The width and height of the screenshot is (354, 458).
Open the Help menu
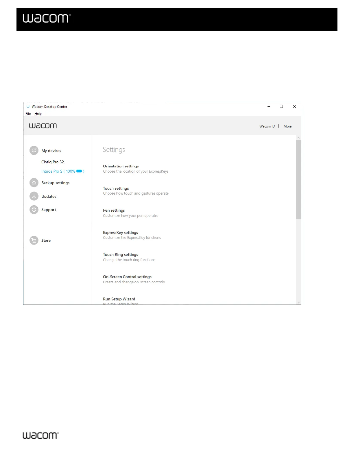click(x=38, y=114)
